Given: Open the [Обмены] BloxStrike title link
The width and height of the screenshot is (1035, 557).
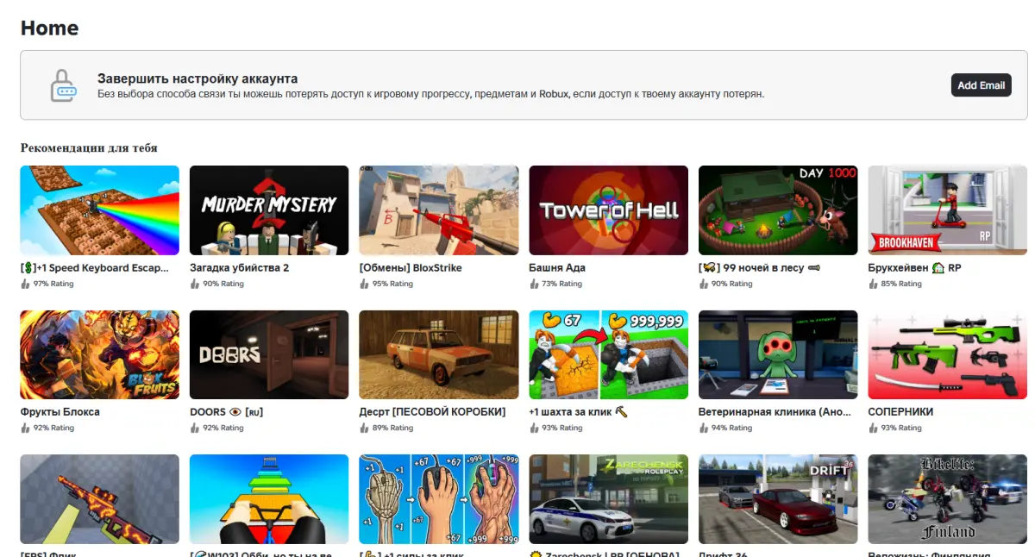Looking at the screenshot, I should point(411,268).
